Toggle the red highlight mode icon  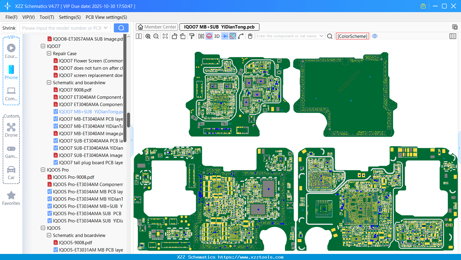pyautogui.click(x=209, y=36)
